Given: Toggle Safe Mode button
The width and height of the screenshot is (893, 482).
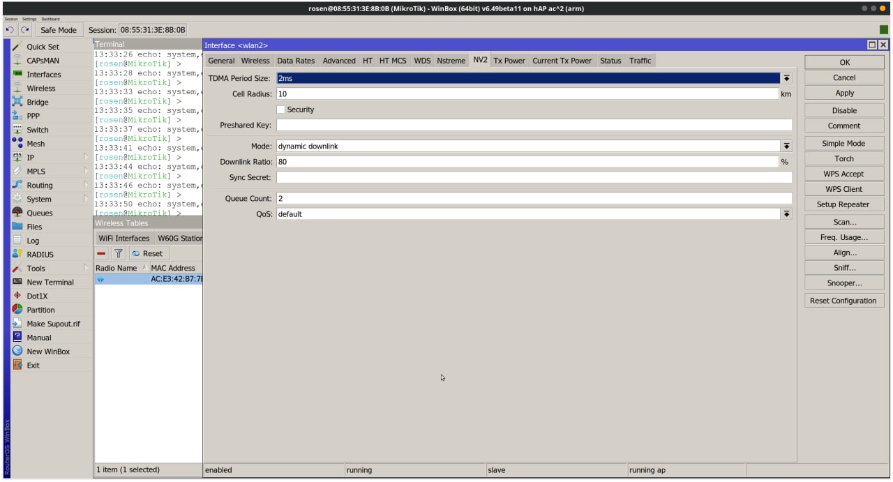Looking at the screenshot, I should [x=59, y=30].
